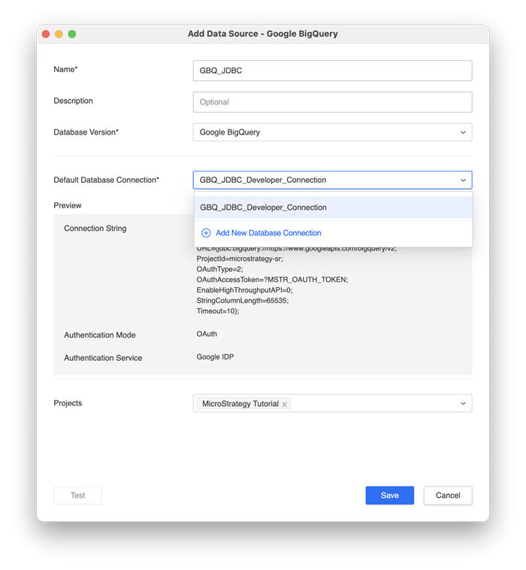Screen dimensions: 526x570
Task: Click into the optional Description field
Action: pyautogui.click(x=332, y=102)
